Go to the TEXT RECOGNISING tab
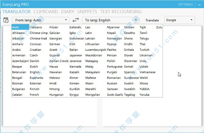The width and height of the screenshot is (204, 133). tap(121, 12)
